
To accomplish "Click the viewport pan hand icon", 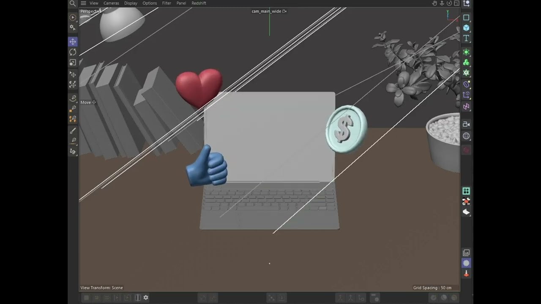I will pos(435,3).
